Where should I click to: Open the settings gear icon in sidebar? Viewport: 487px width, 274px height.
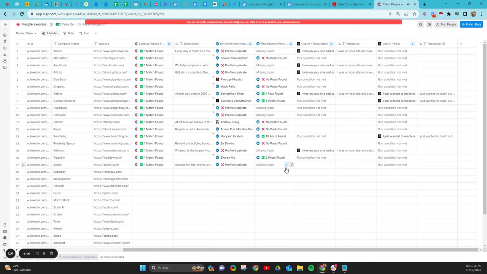(5, 48)
